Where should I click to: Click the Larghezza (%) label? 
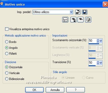coord(61,55)
